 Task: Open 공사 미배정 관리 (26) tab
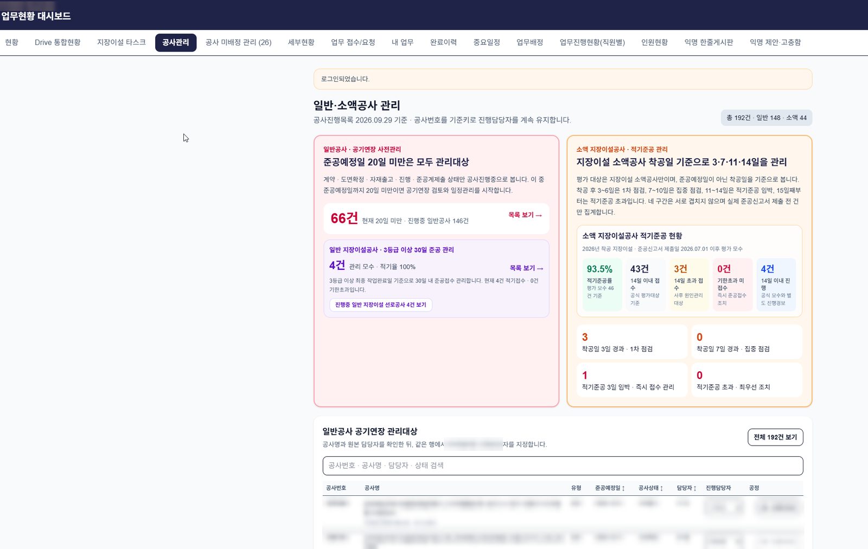click(x=238, y=42)
